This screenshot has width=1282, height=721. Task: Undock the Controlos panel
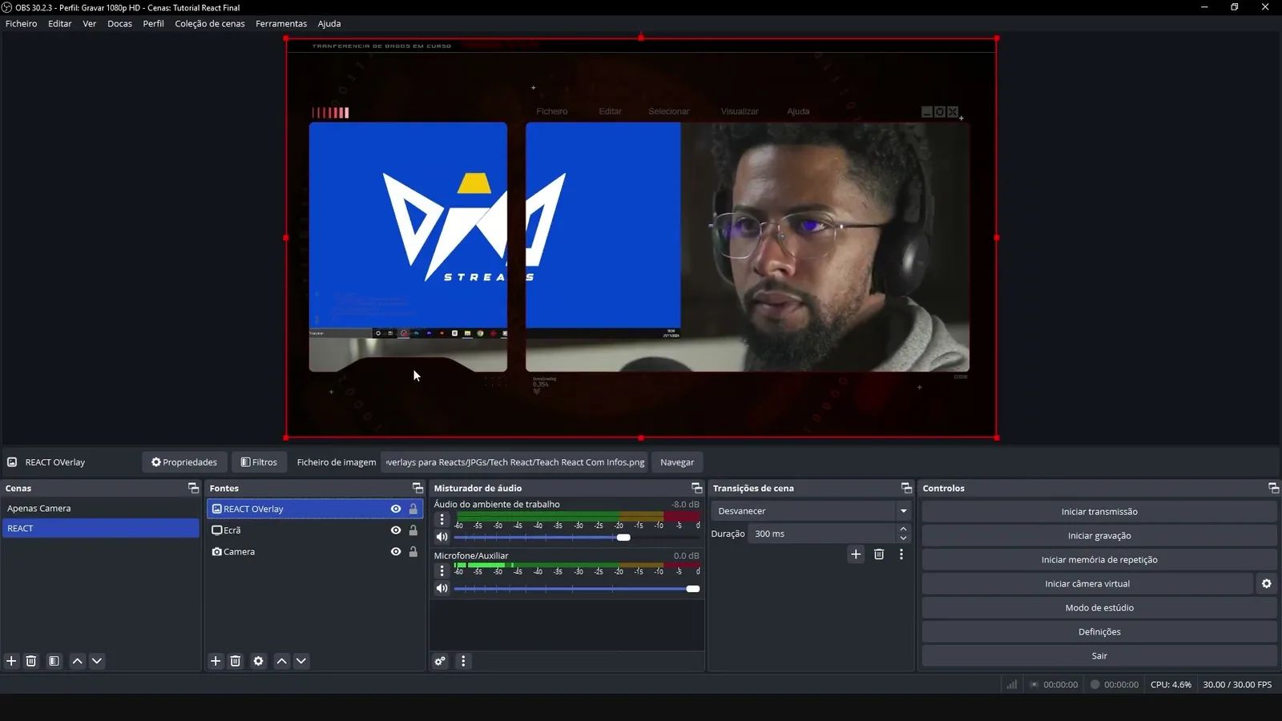click(1273, 488)
